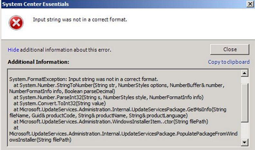This screenshot has width=255, height=150.
Task: Click the System.Convert.ToInt32 stack trace line
Action: click(60, 103)
